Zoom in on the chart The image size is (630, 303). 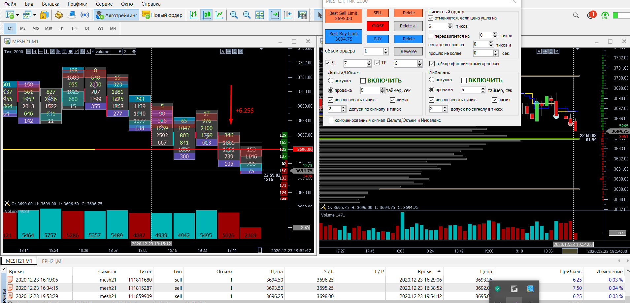(x=234, y=15)
